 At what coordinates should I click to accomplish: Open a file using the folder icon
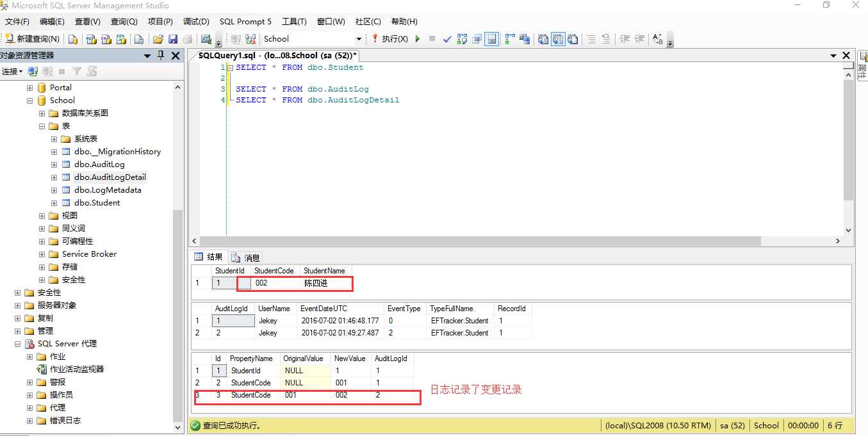(158, 39)
